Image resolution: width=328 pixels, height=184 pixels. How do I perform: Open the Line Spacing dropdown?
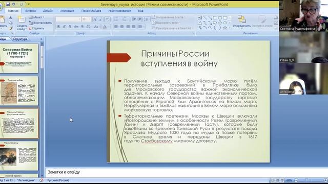point(147,19)
